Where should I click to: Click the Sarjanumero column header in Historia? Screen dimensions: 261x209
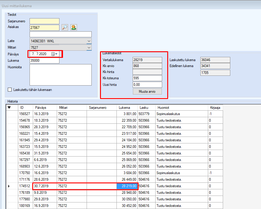pyautogui.click(x=102, y=108)
